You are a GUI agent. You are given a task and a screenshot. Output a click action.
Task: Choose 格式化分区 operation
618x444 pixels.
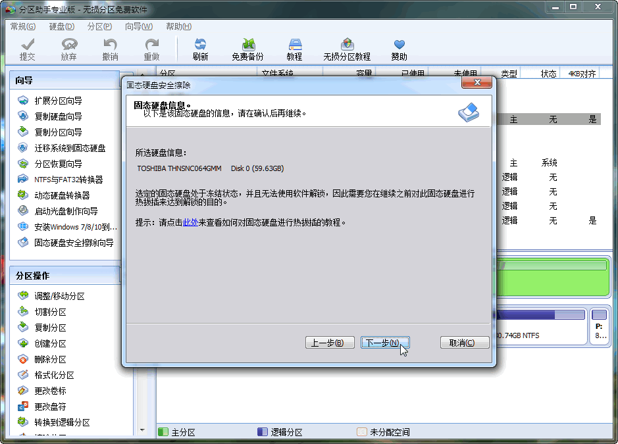click(47, 375)
